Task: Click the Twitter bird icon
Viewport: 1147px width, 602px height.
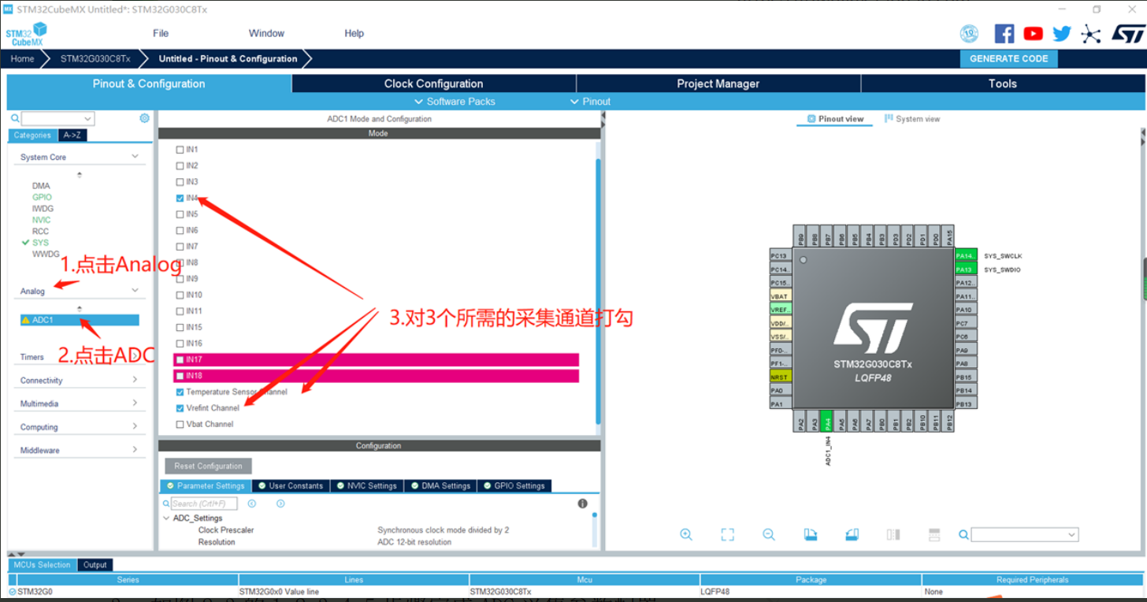Action: click(x=1062, y=33)
